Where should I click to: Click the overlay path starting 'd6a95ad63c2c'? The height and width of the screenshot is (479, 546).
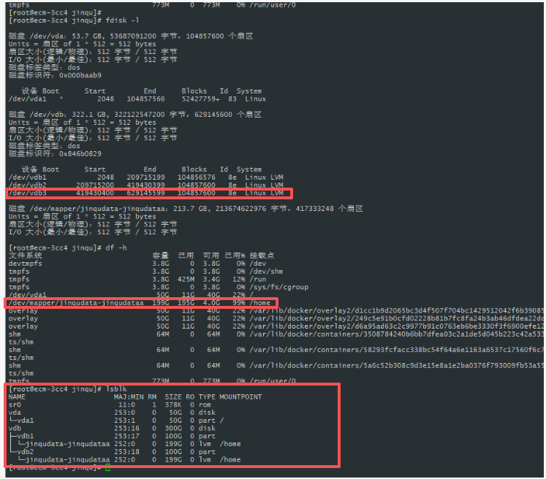(397, 326)
